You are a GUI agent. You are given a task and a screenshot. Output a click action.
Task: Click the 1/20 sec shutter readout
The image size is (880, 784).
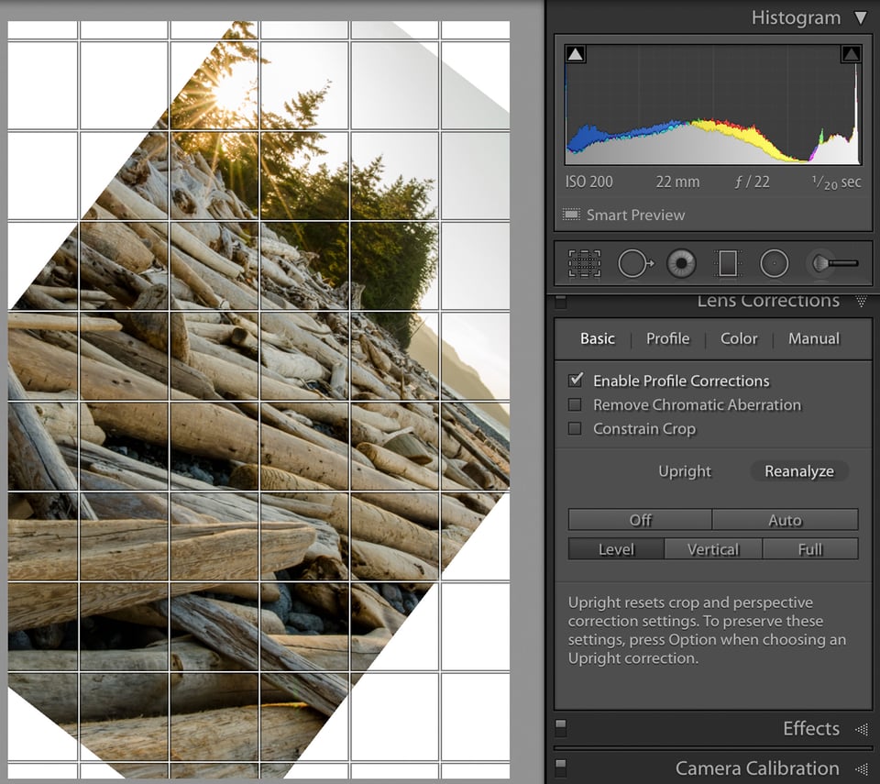click(x=836, y=182)
